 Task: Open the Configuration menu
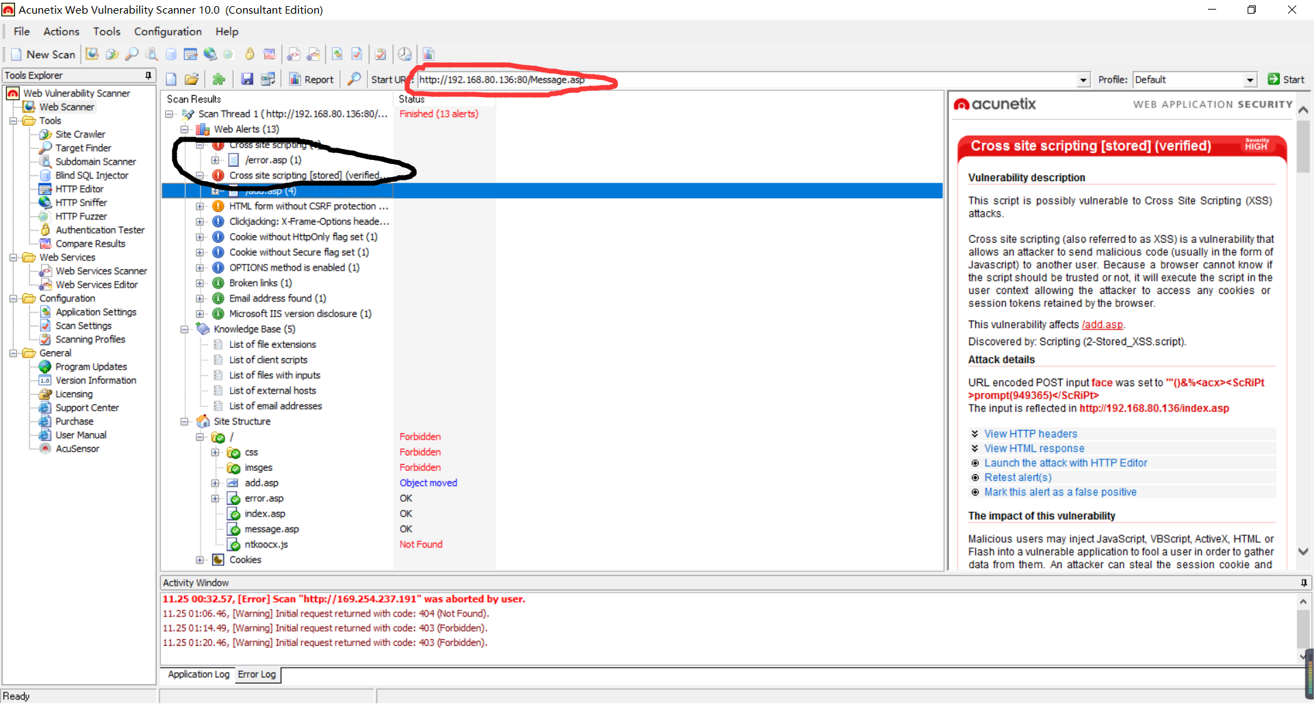point(168,31)
